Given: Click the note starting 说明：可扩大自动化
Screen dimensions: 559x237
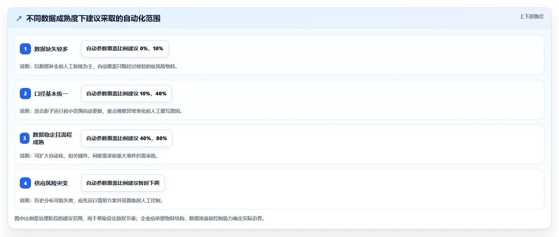Looking at the screenshot, I should (x=89, y=156).
